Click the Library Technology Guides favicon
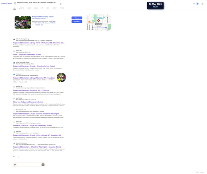The height and width of the screenshot is (174, 207). coord(14,63)
